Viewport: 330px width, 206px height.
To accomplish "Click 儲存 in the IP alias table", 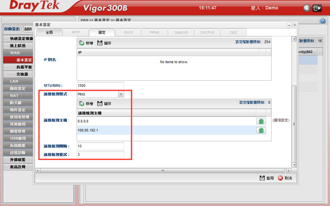I will coord(104,43).
